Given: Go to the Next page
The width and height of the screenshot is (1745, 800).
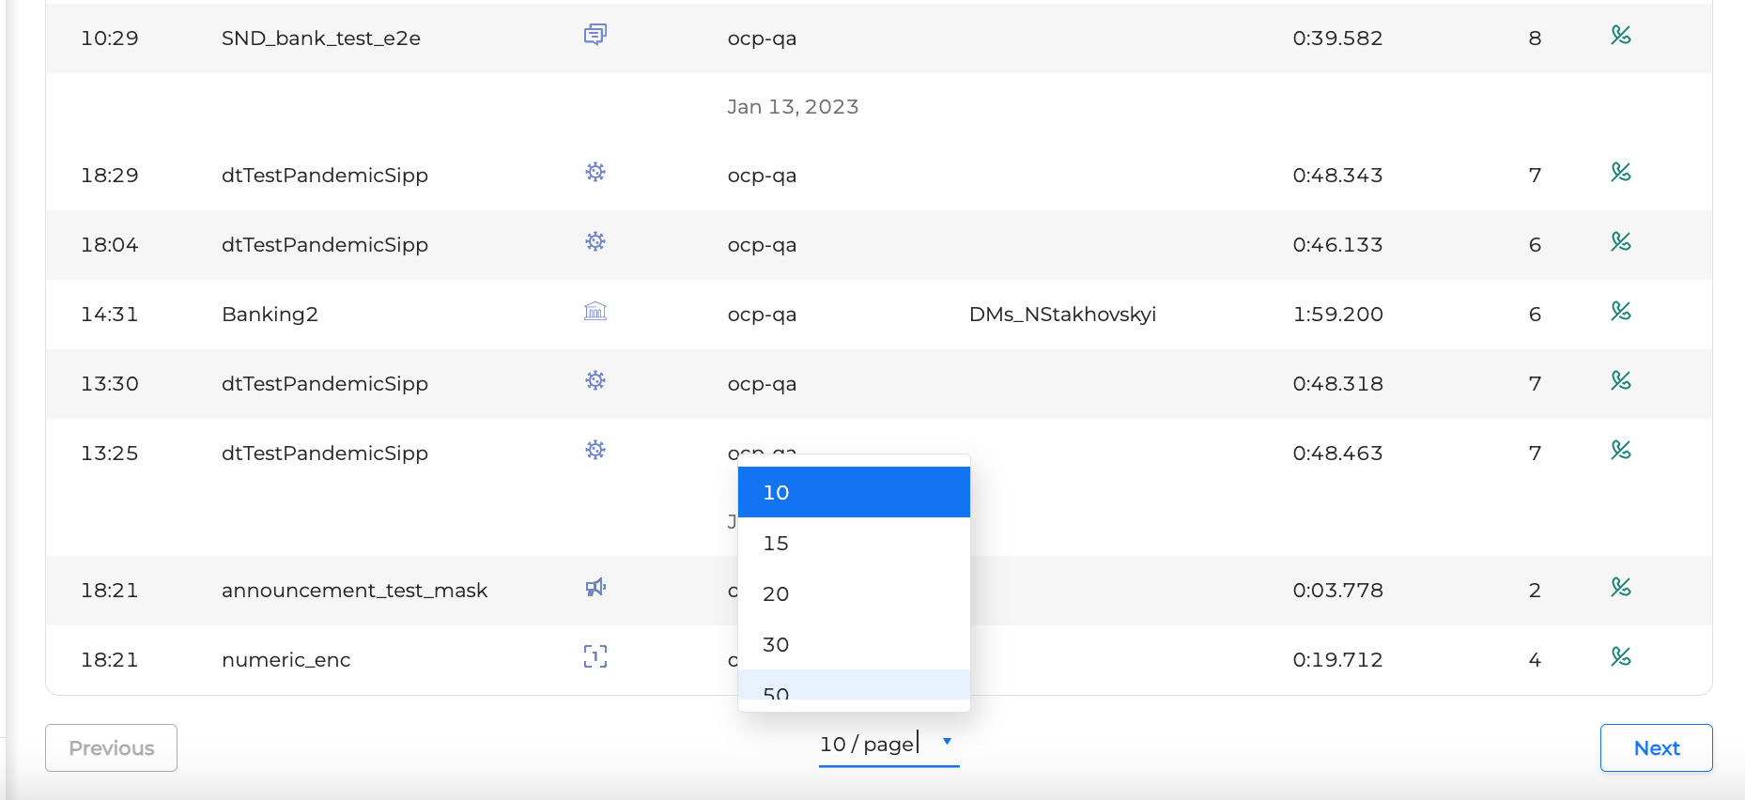Looking at the screenshot, I should (x=1656, y=748).
